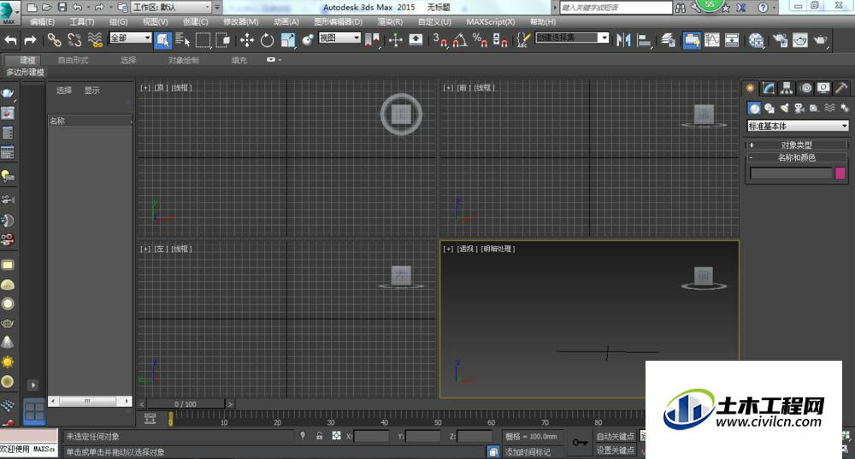Open the Material Editor icon

(x=757, y=40)
